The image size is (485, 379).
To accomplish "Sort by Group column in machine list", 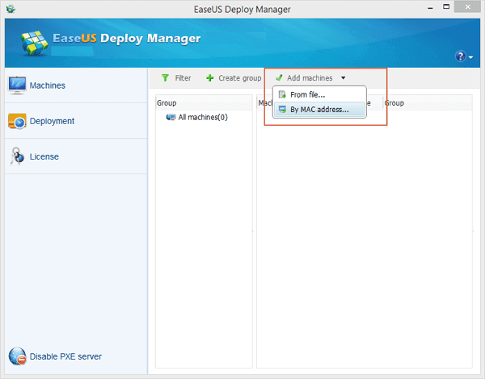I will [394, 103].
